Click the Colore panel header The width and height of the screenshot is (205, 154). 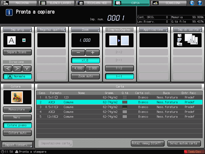point(17,87)
